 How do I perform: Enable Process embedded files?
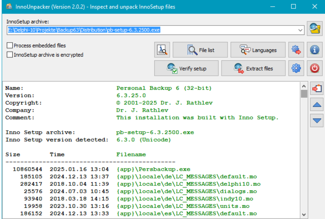(x=10, y=45)
